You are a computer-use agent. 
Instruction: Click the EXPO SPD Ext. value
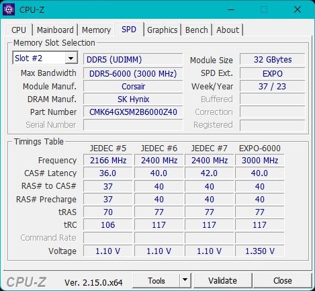[273, 73]
